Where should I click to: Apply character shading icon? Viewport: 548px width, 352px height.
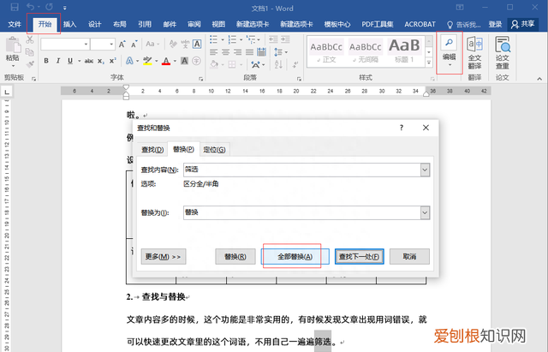tap(185, 61)
